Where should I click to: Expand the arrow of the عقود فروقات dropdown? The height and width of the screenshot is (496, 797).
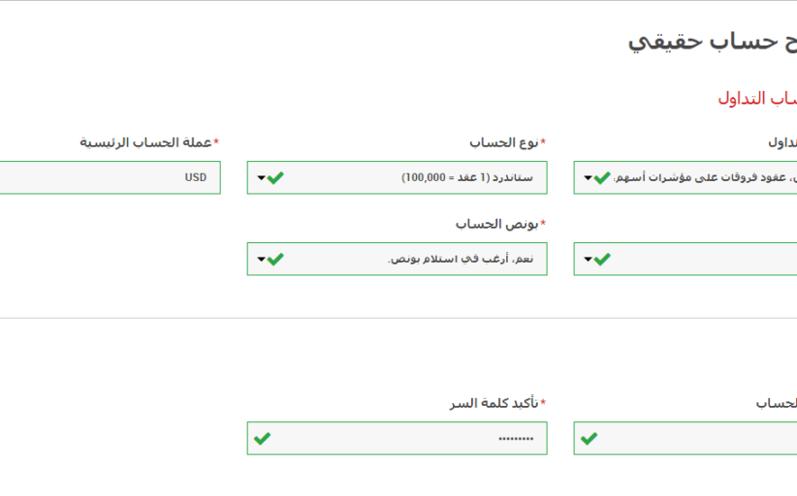coord(588,178)
